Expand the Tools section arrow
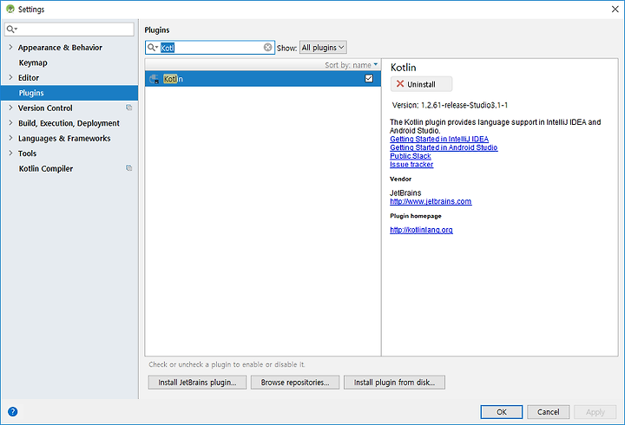The height and width of the screenshot is (425, 625). tap(10, 153)
